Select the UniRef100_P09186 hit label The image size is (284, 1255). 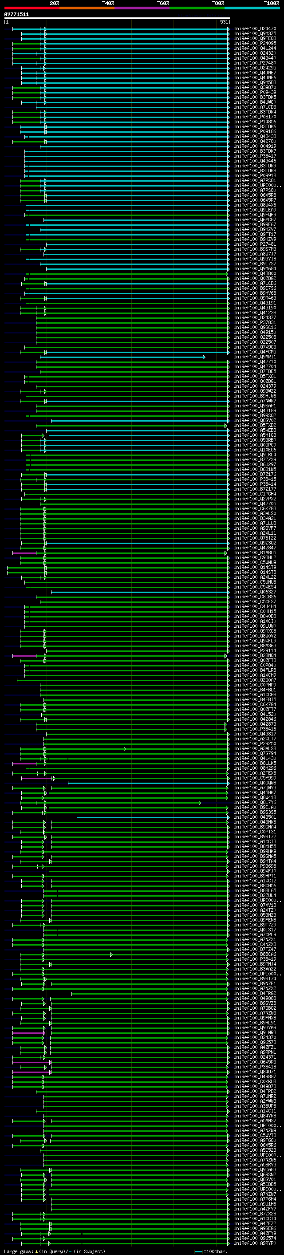point(255,131)
